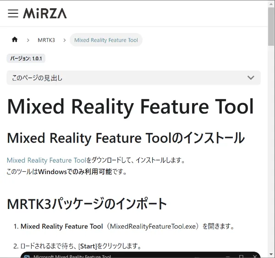275x258 pixels.
Task: Click the main Mixed Reality Feature Tool heading
Action: [x=130, y=106]
